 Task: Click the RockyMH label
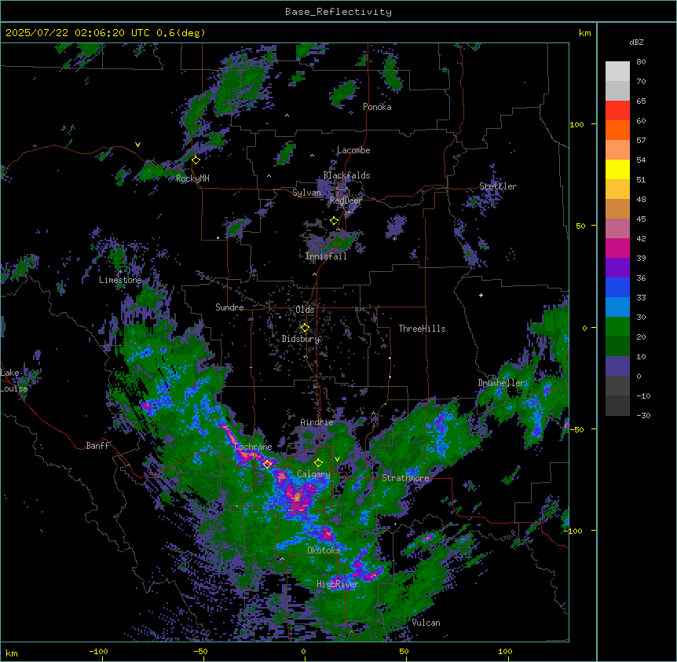(x=192, y=178)
